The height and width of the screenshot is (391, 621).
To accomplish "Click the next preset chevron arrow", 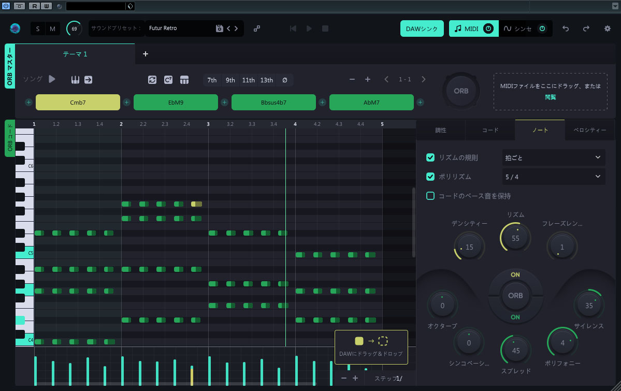I will (236, 28).
